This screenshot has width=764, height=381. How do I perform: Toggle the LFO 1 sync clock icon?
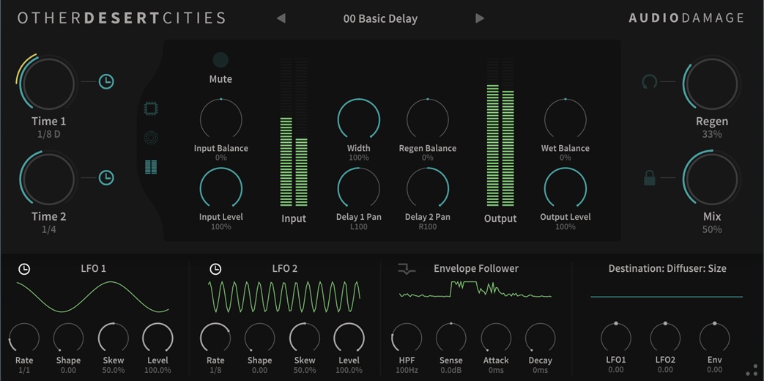(24, 269)
